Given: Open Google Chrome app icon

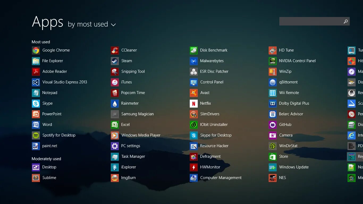Looking at the screenshot, I should [x=36, y=50].
